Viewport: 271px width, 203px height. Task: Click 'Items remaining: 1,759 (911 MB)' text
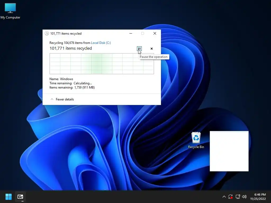(x=72, y=87)
